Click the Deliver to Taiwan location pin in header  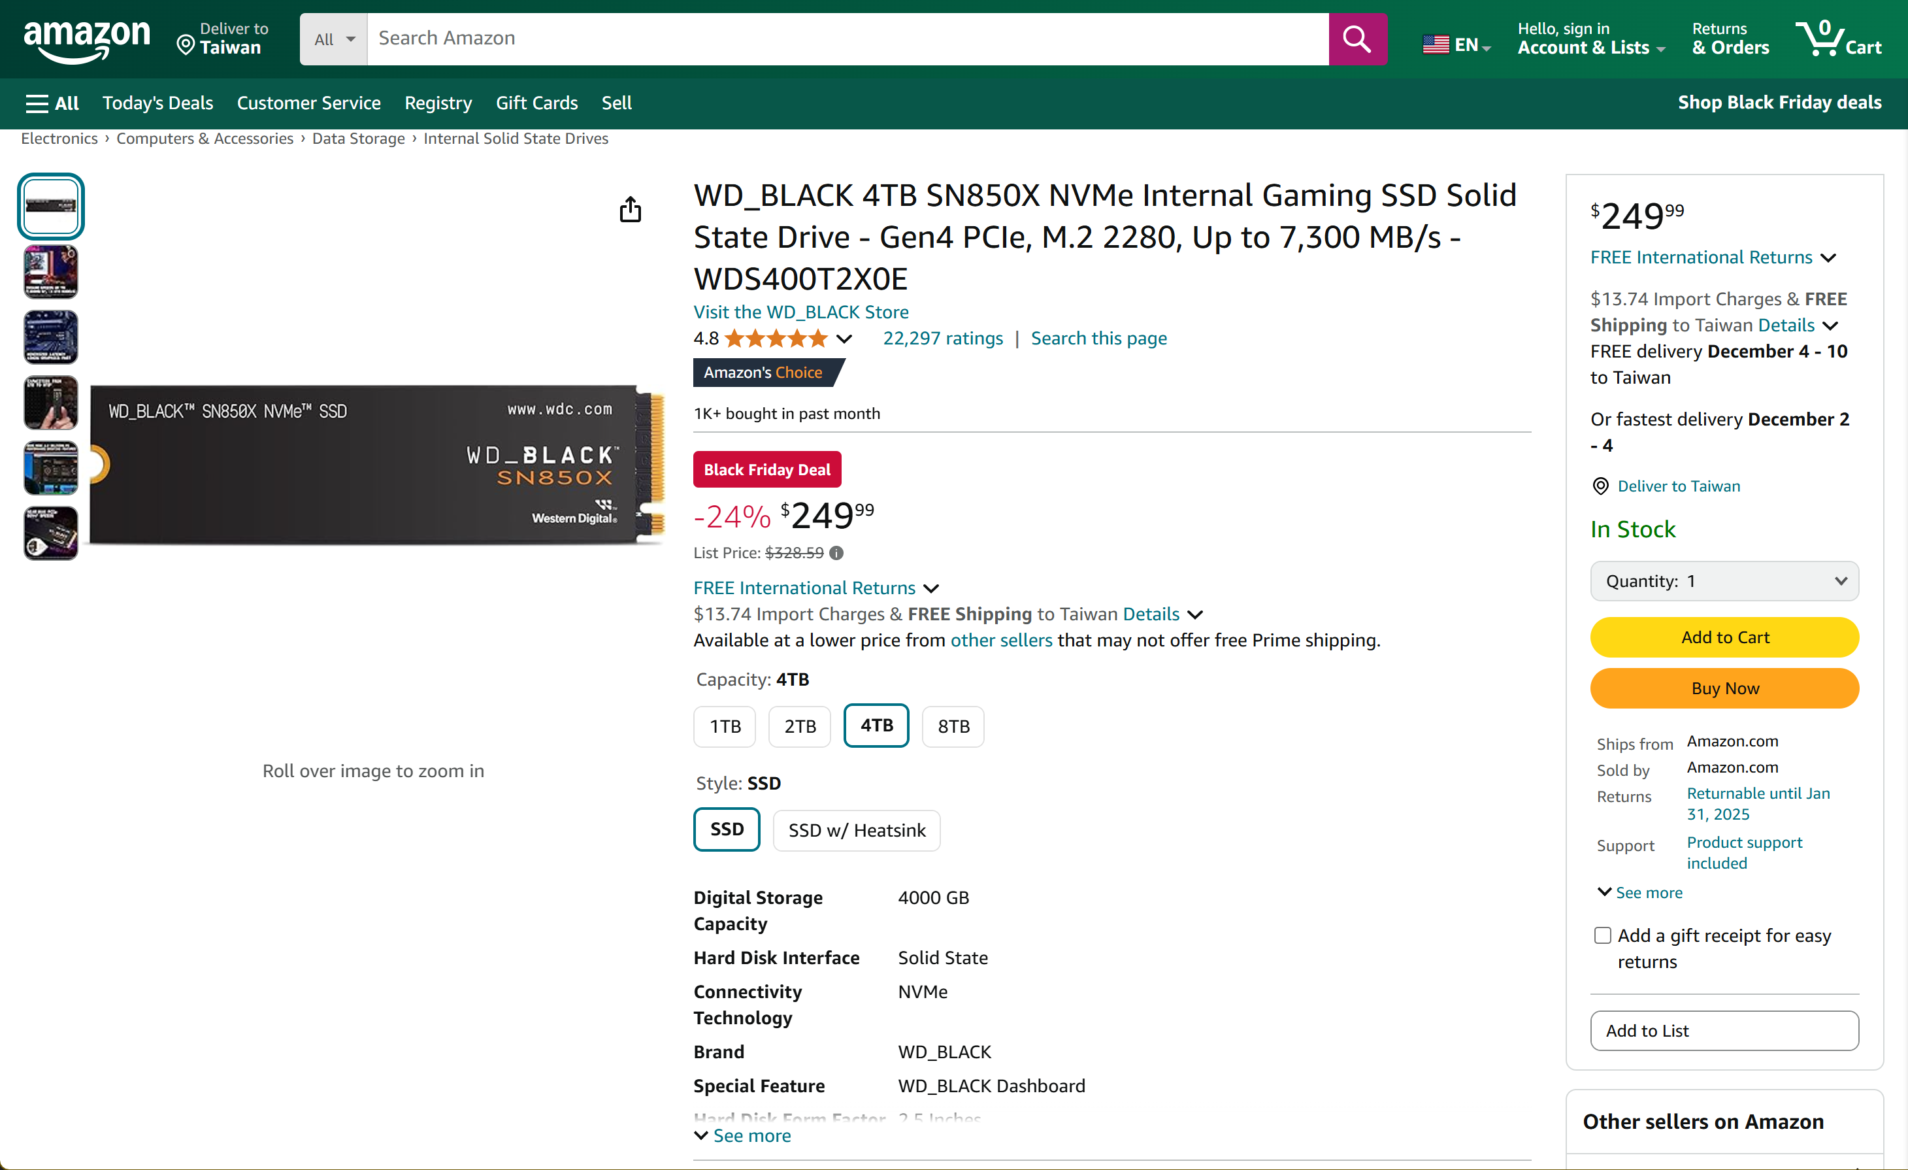(x=186, y=46)
